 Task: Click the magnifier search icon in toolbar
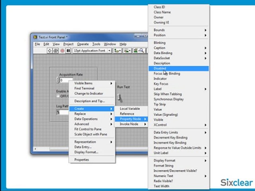coord(142,51)
